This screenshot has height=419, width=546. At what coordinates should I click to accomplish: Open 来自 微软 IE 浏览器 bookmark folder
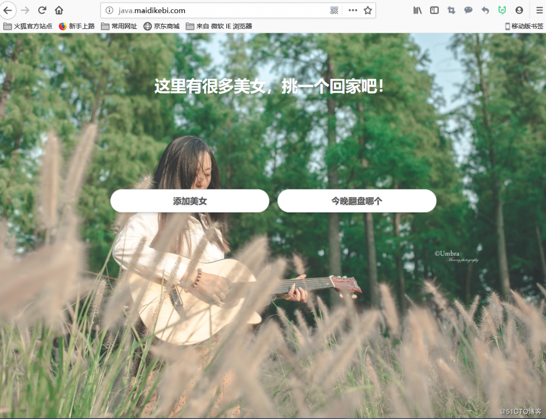pyautogui.click(x=219, y=26)
